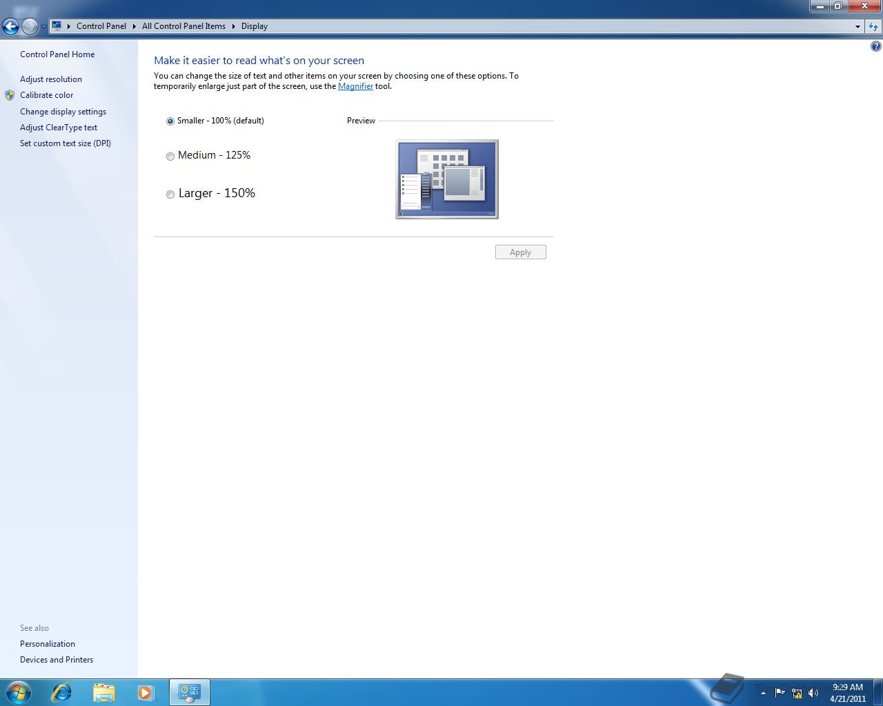Click the See also heading
Image resolution: width=883 pixels, height=706 pixels.
34,628
